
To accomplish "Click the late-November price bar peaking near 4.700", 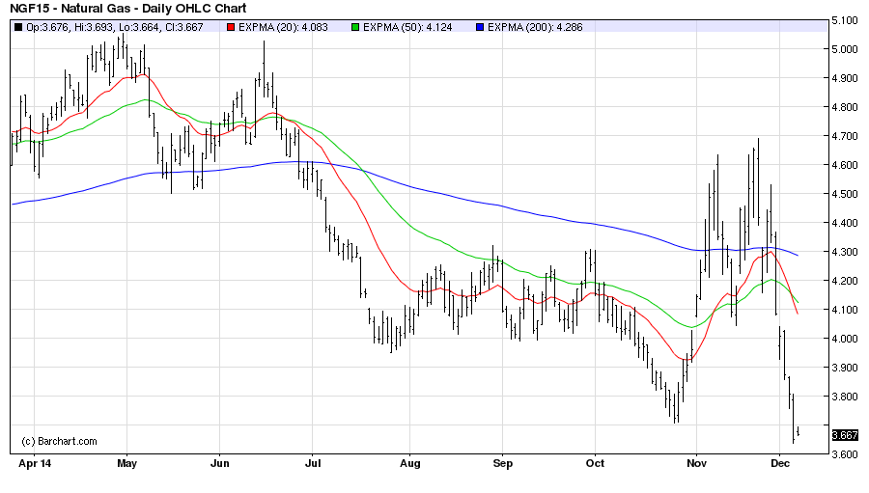I will (758, 181).
